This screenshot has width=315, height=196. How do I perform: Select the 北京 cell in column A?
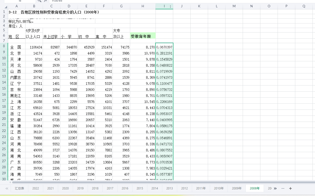point(16,53)
